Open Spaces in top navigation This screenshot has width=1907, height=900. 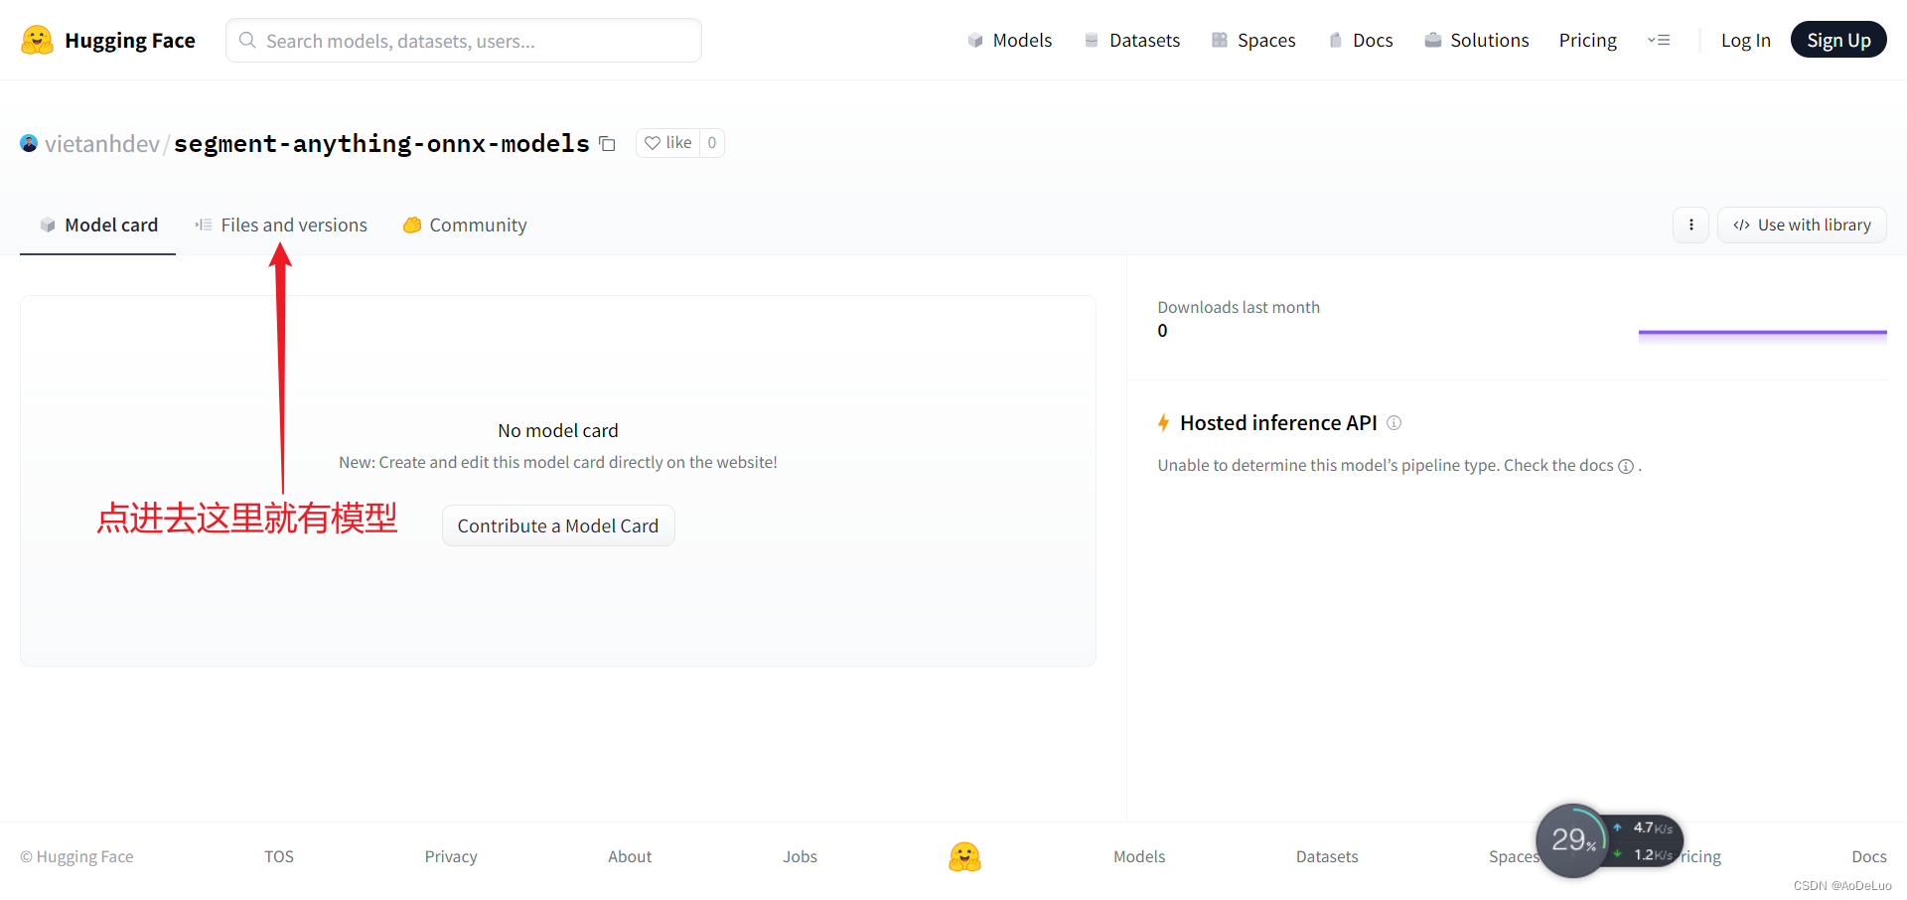pyautogui.click(x=1253, y=41)
